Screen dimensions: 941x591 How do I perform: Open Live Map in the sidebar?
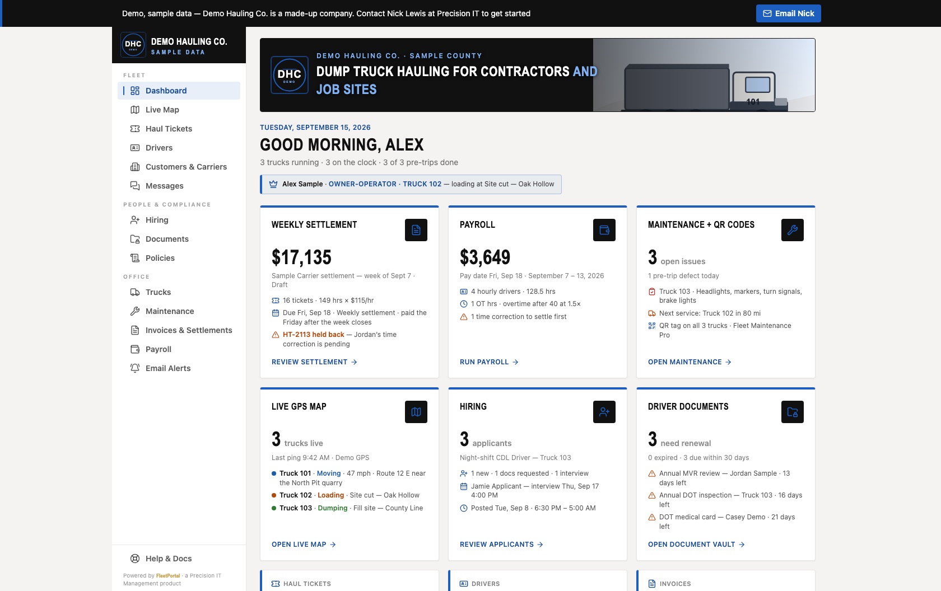(179, 110)
